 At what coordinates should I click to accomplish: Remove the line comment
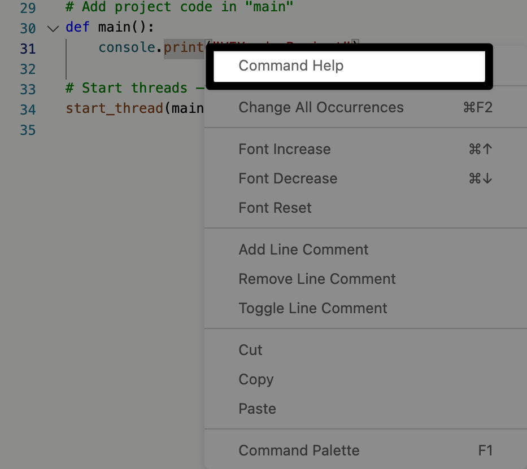click(x=317, y=279)
